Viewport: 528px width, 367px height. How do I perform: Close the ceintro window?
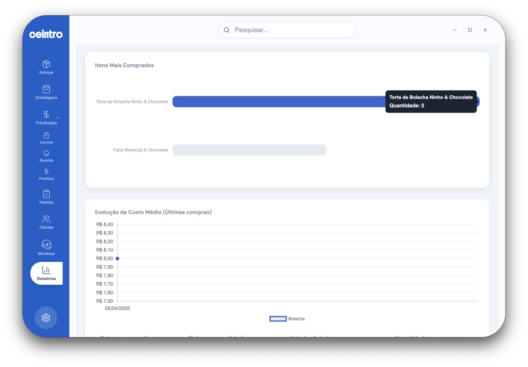pos(485,30)
